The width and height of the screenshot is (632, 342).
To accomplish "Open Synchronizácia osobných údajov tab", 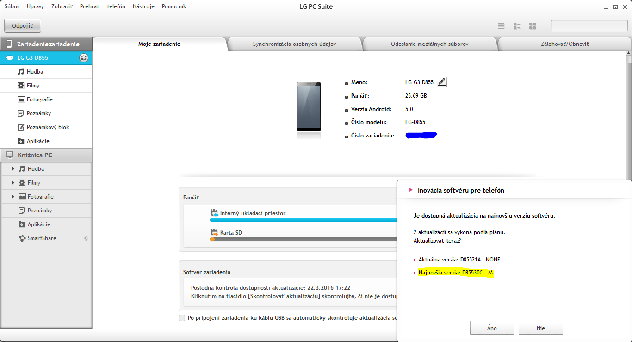I will [x=294, y=44].
